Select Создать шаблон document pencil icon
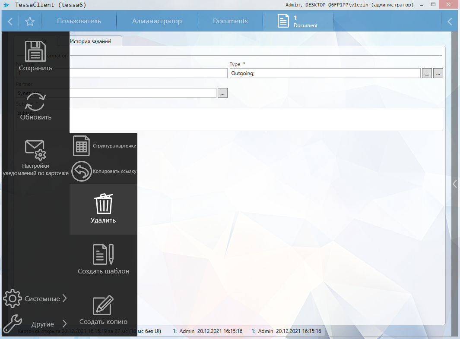460x339 pixels. pos(103,254)
